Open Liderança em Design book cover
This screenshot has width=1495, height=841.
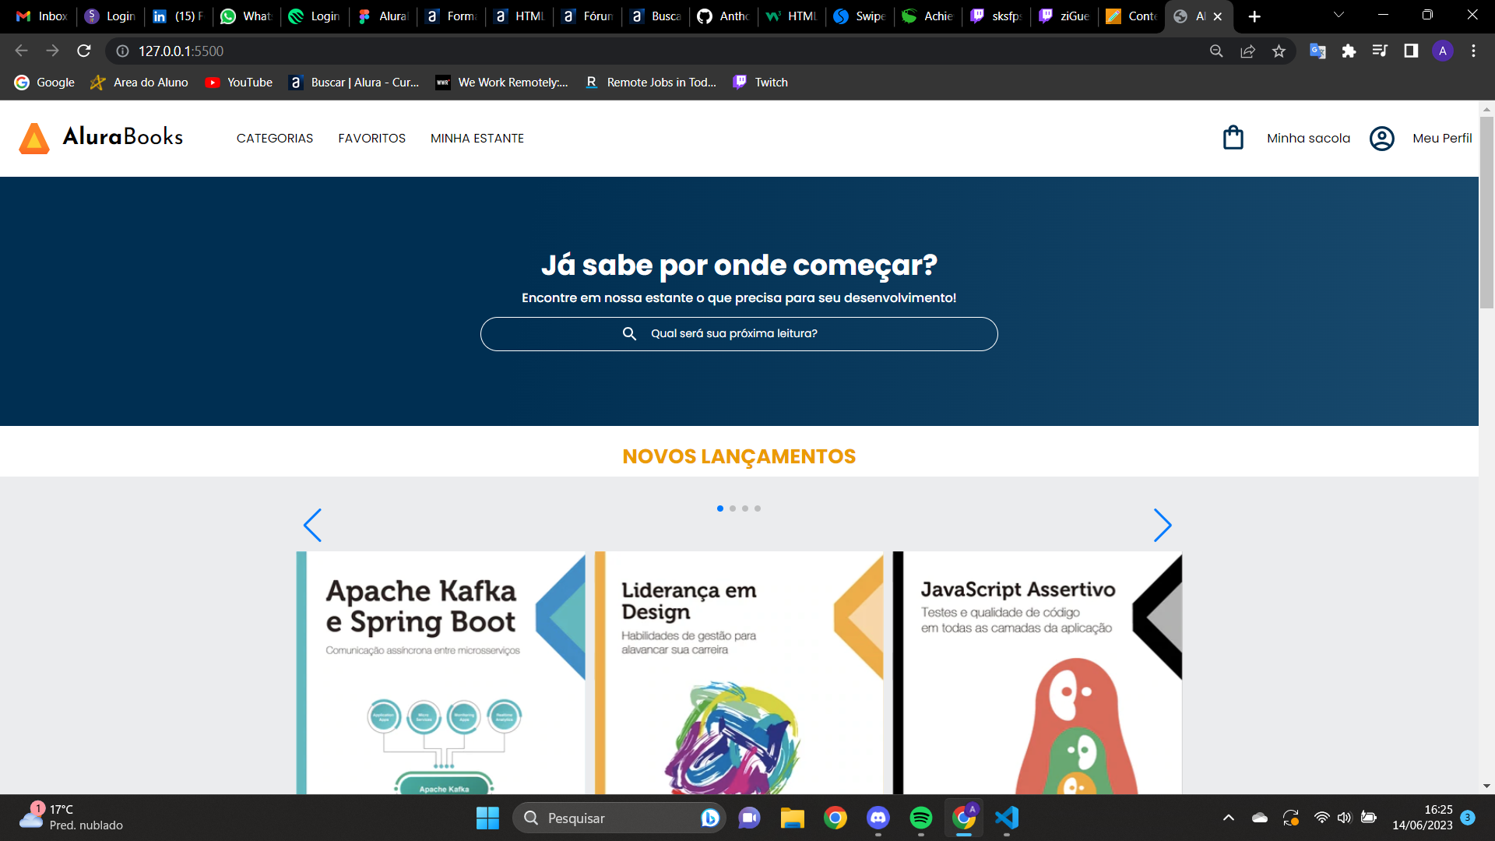tap(739, 673)
